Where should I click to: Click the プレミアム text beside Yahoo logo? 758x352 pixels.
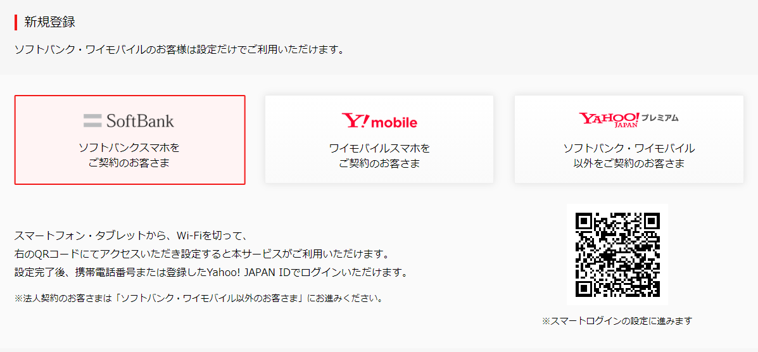click(x=661, y=118)
